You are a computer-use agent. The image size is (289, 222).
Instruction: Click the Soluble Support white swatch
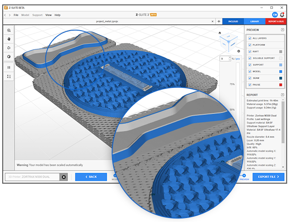click(281, 58)
